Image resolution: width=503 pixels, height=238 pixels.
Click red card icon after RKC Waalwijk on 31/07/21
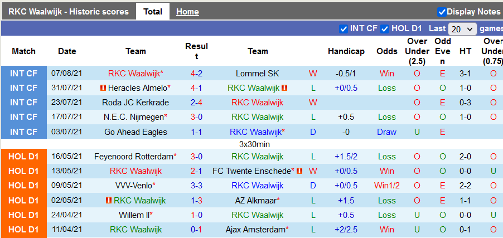coord(284,88)
